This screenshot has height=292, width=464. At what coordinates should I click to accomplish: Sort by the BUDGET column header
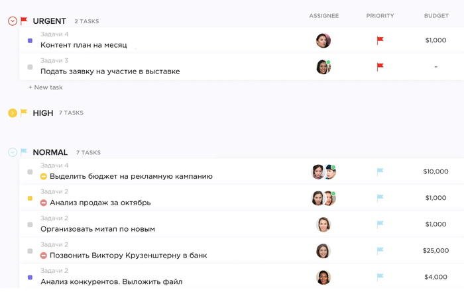[436, 16]
